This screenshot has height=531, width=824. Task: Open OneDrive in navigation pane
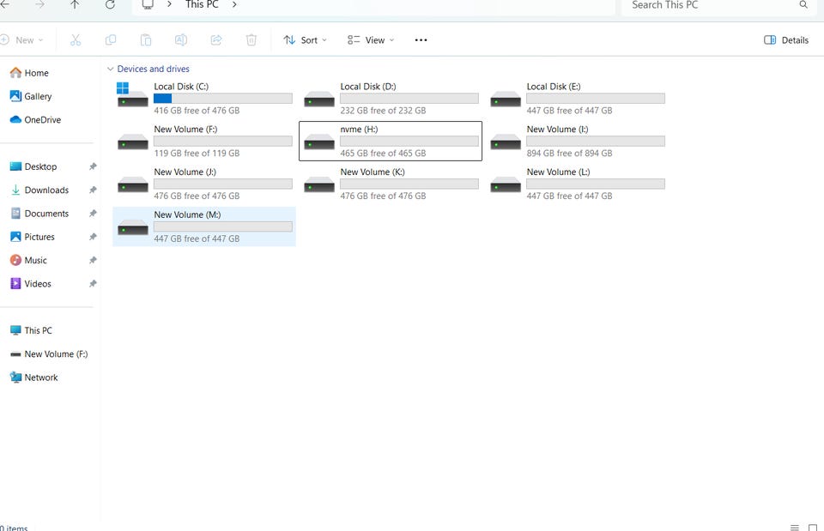pyautogui.click(x=35, y=120)
